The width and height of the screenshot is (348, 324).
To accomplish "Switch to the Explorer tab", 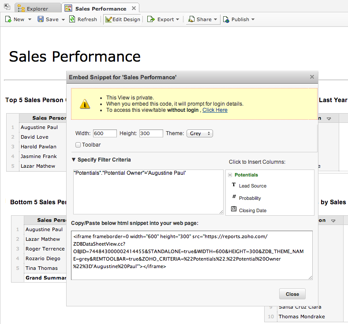I will 37,9.
